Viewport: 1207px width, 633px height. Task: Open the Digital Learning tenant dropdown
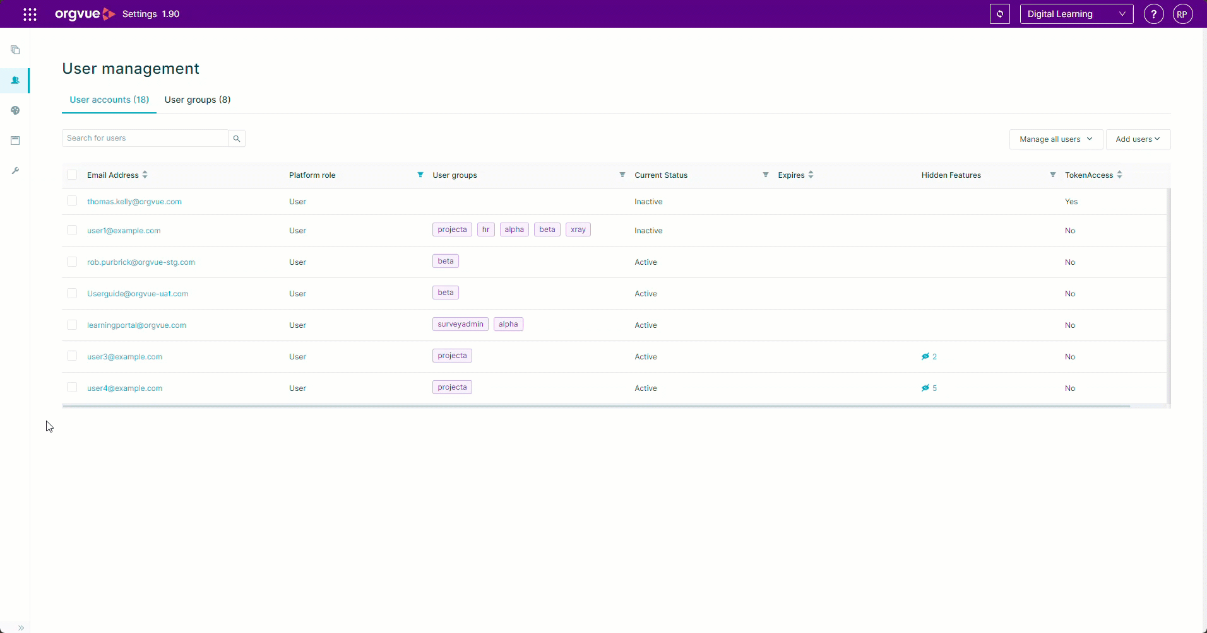pyautogui.click(x=1076, y=14)
